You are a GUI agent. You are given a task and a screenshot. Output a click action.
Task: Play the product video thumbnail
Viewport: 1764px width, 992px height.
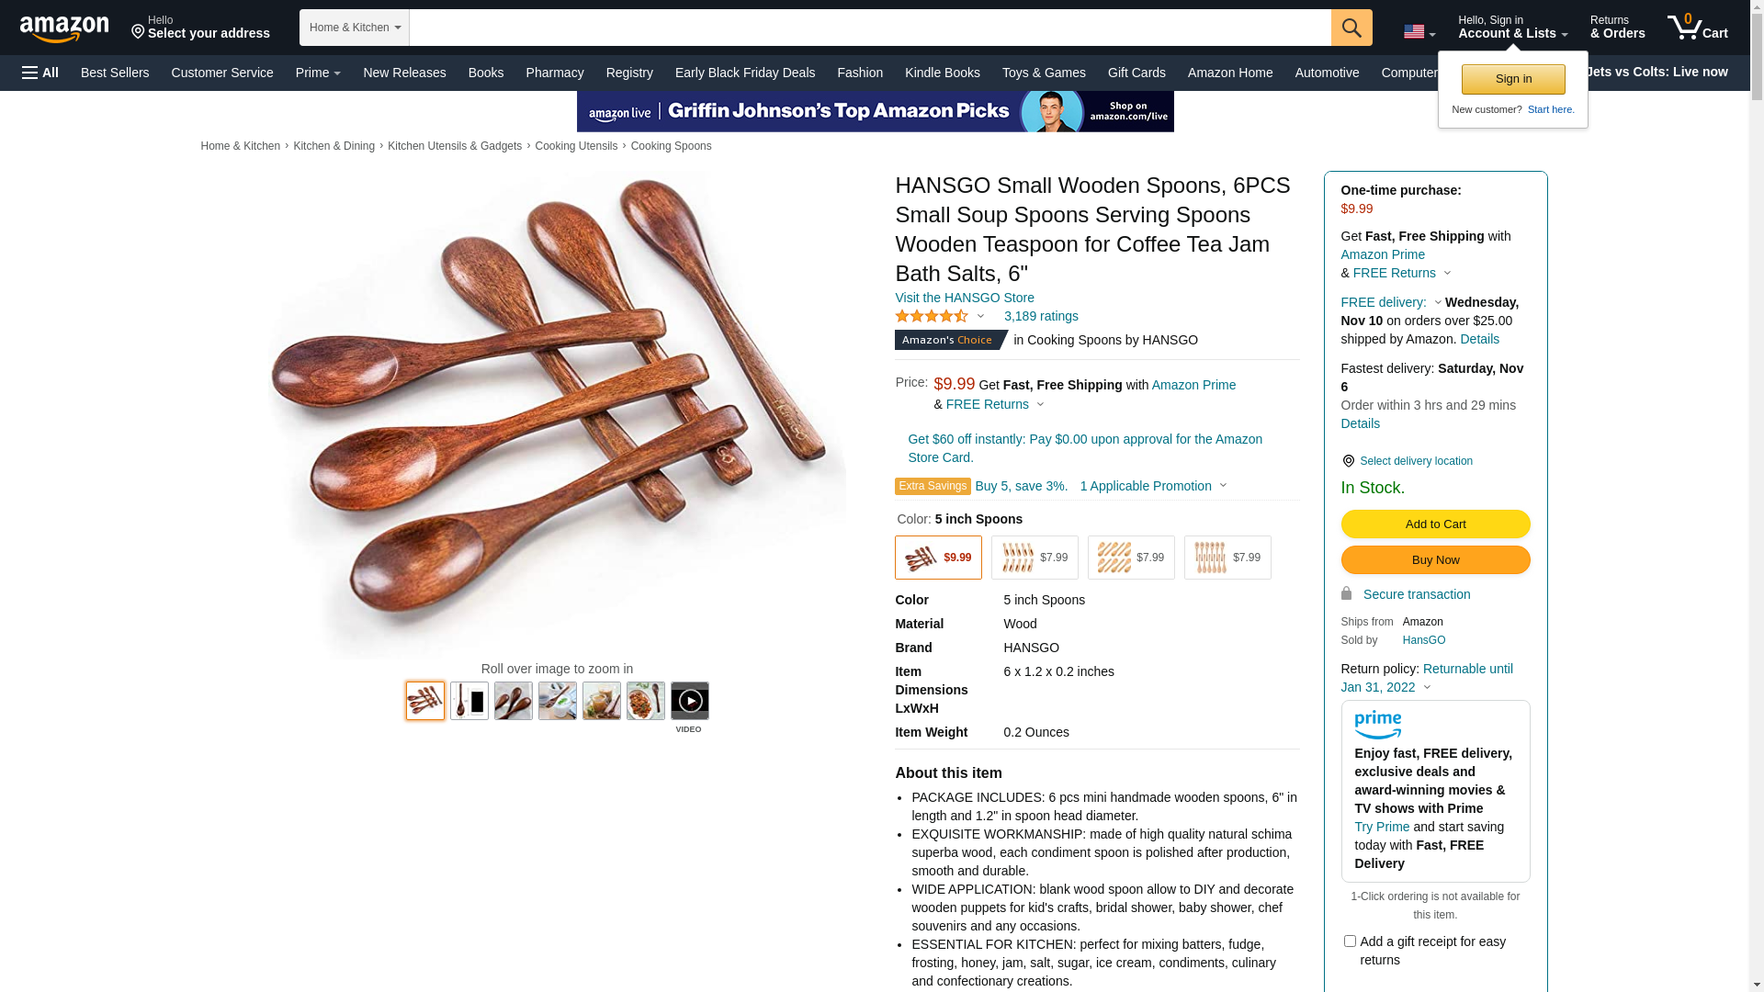pyautogui.click(x=689, y=701)
